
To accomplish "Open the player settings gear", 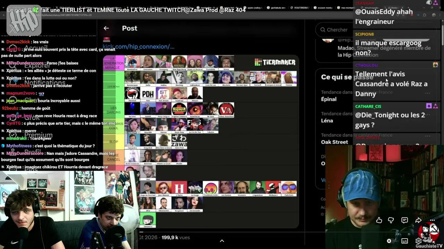I will pyautogui.click(x=418, y=241).
